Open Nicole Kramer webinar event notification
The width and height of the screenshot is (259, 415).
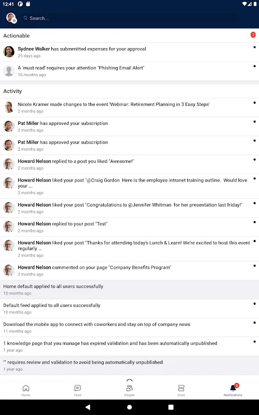click(x=129, y=108)
